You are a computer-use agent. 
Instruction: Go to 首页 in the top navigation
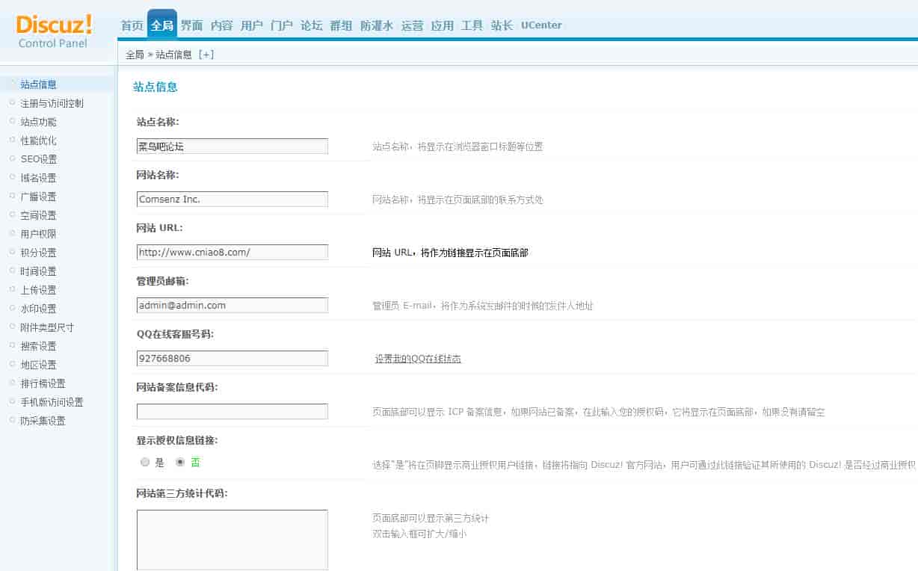pyautogui.click(x=132, y=25)
